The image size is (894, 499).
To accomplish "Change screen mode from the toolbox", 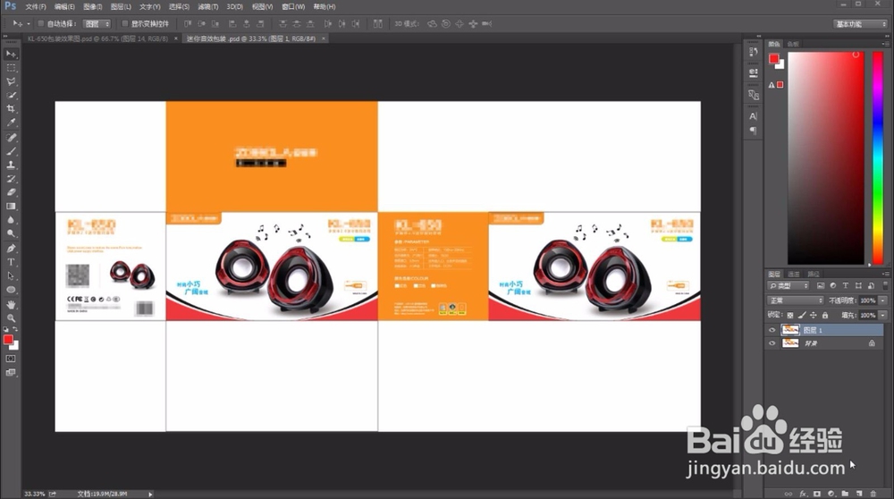I will 11,372.
